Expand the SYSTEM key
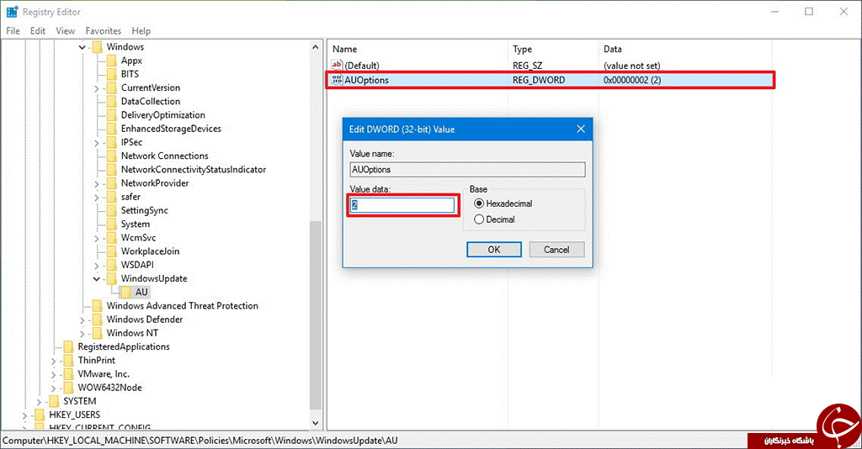This screenshot has height=449, width=862. [x=39, y=402]
